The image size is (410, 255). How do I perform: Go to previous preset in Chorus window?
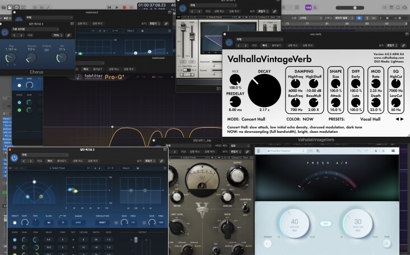coord(14,35)
